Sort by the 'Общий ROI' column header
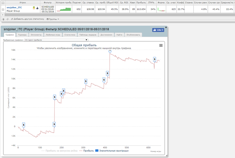 (112, 3)
